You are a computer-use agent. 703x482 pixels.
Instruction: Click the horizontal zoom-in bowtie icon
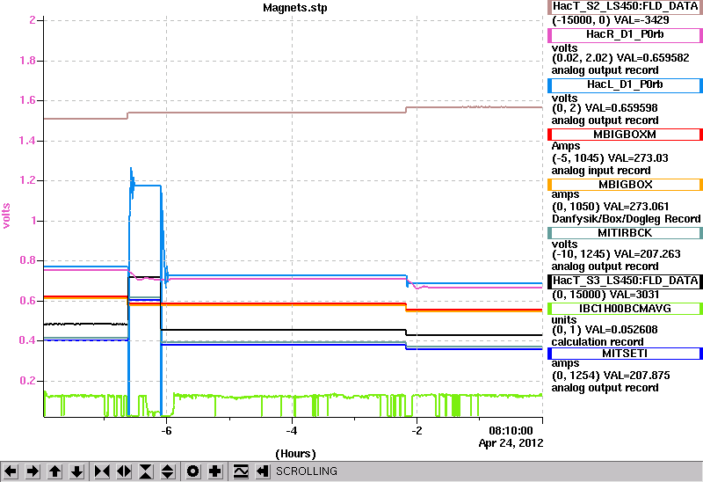[102, 471]
